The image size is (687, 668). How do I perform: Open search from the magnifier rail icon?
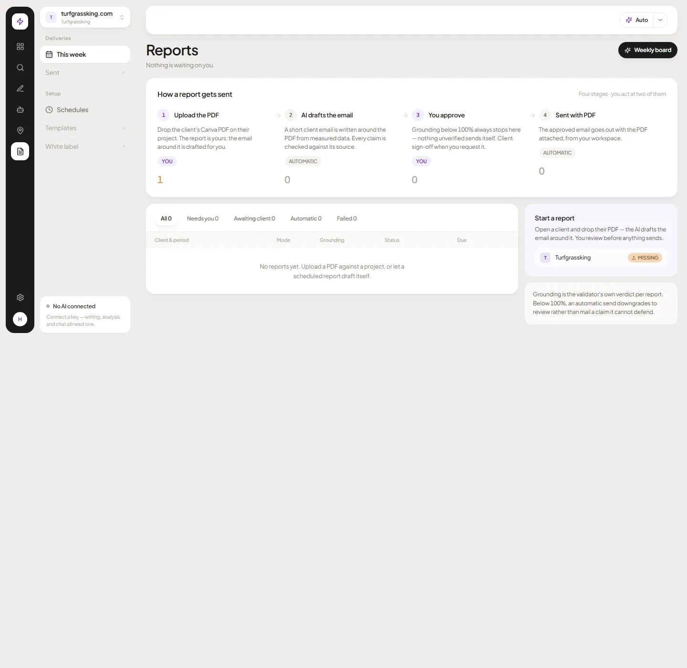(x=20, y=67)
